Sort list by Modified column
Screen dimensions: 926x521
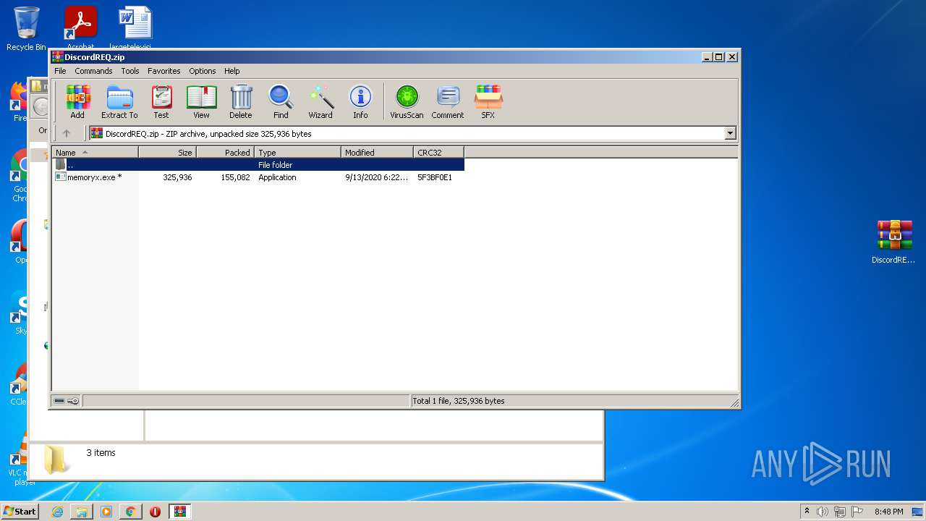377,152
